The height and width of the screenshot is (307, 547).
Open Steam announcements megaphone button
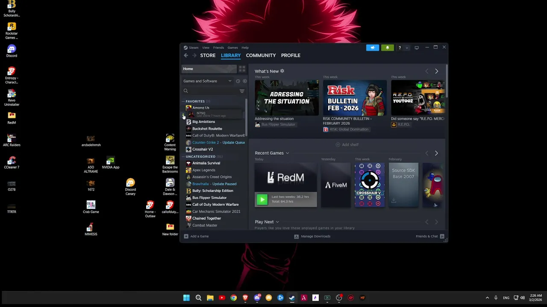click(373, 48)
